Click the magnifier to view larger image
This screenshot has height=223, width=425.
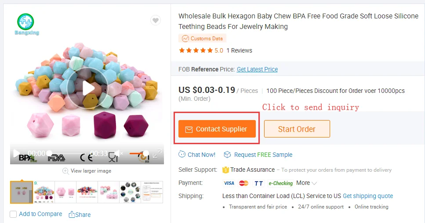coord(65,171)
